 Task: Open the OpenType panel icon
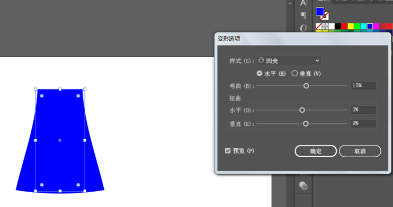[303, 28]
